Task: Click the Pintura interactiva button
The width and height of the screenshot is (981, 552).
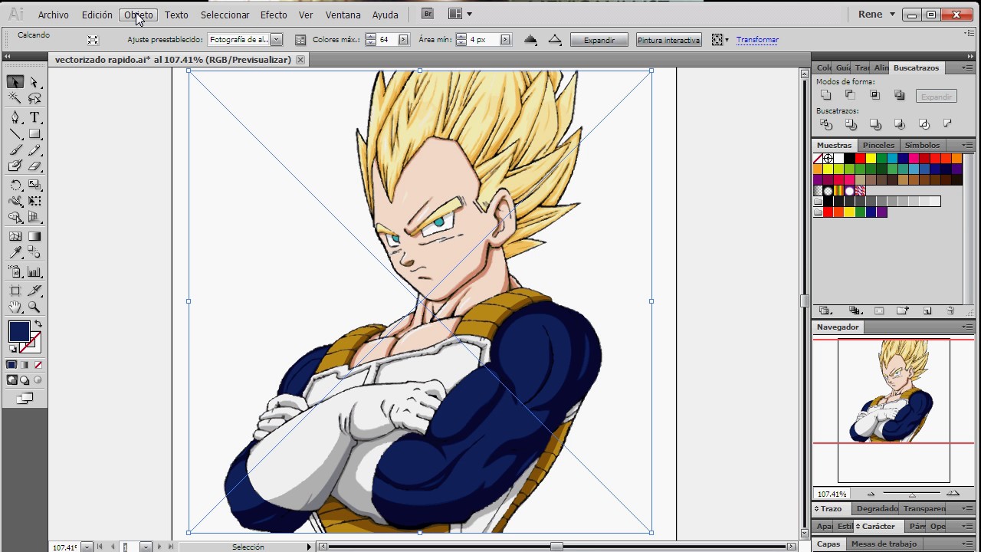Action: [x=668, y=40]
